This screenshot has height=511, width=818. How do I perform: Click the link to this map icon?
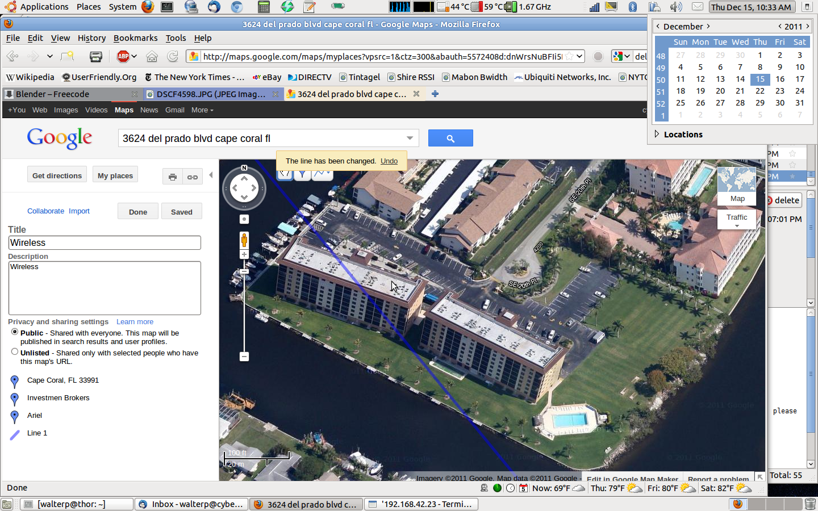click(x=193, y=177)
